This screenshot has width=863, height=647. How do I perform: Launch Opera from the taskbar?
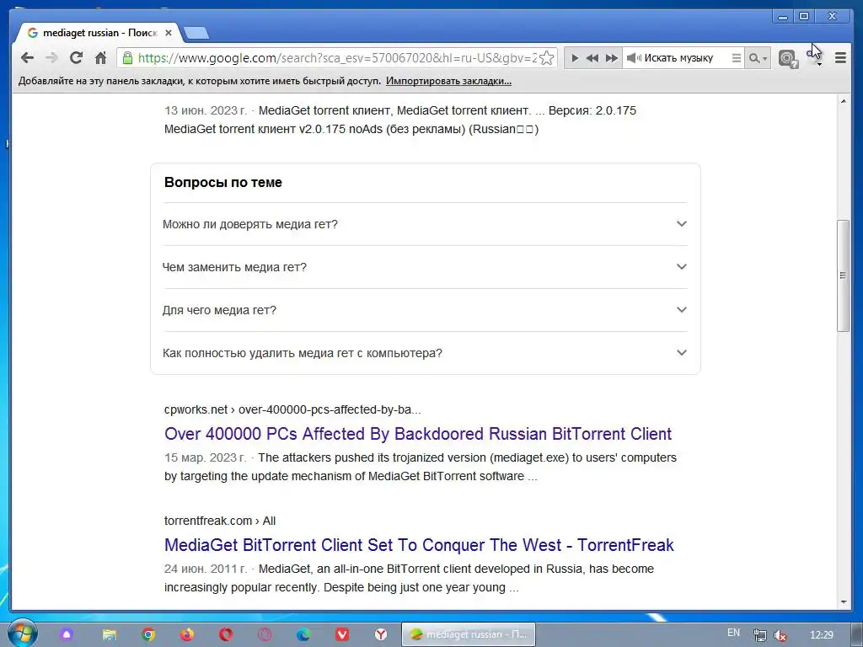pos(226,634)
